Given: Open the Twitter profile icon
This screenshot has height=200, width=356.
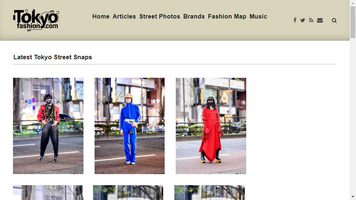Looking at the screenshot, I should point(303,20).
